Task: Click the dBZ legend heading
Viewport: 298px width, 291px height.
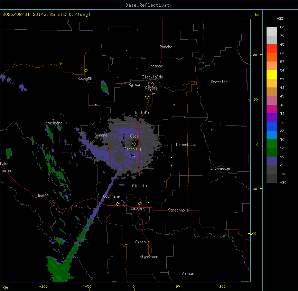Action: pos(280,19)
